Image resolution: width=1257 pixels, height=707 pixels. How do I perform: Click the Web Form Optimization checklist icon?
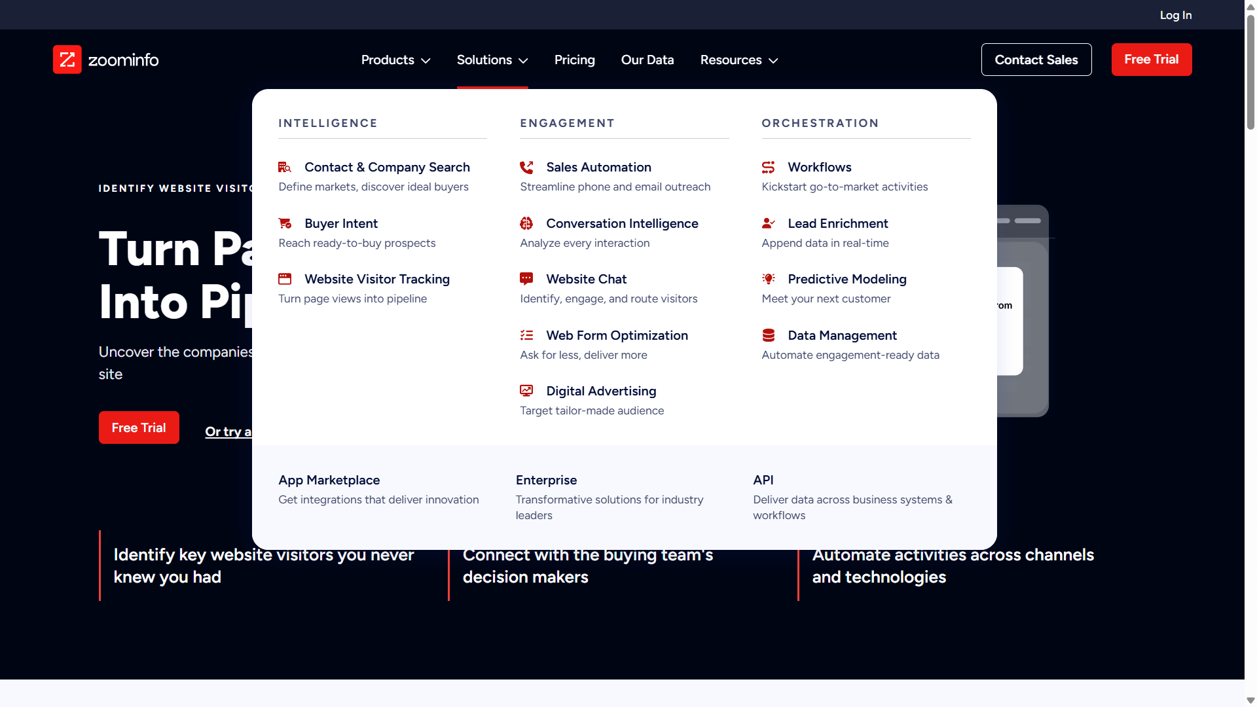(x=526, y=335)
